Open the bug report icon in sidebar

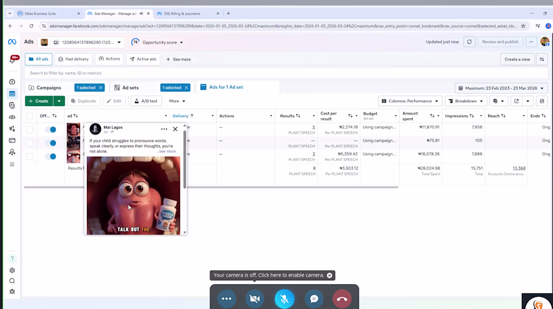point(12,292)
